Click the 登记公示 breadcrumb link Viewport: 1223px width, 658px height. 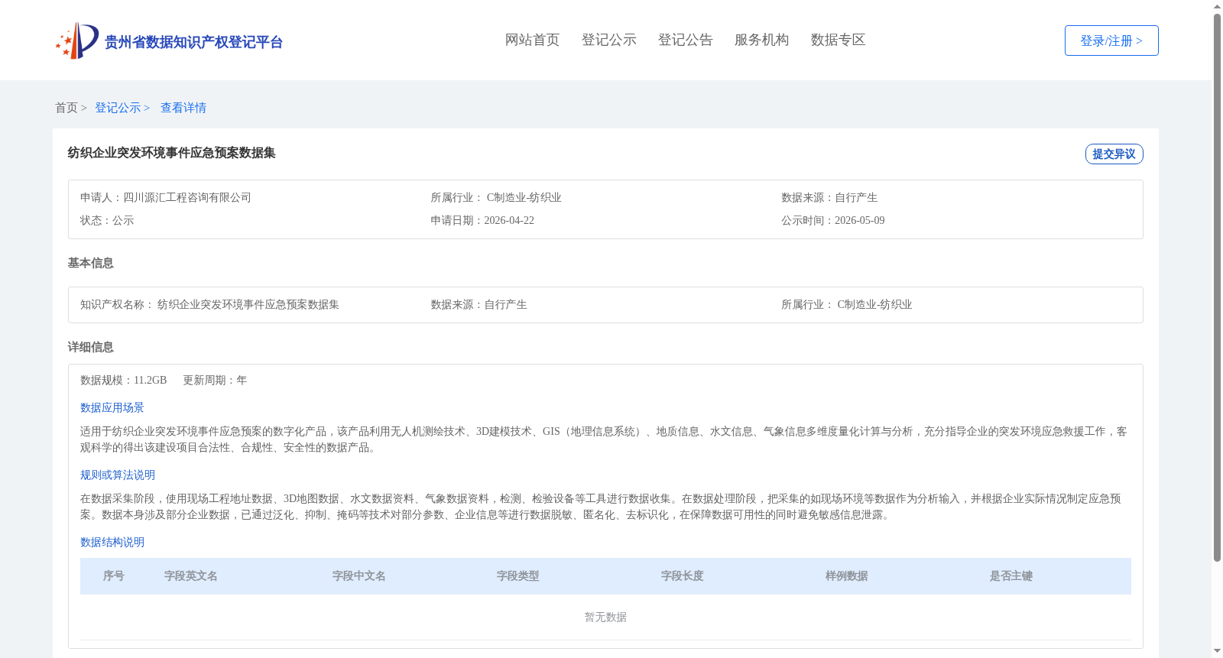click(118, 108)
